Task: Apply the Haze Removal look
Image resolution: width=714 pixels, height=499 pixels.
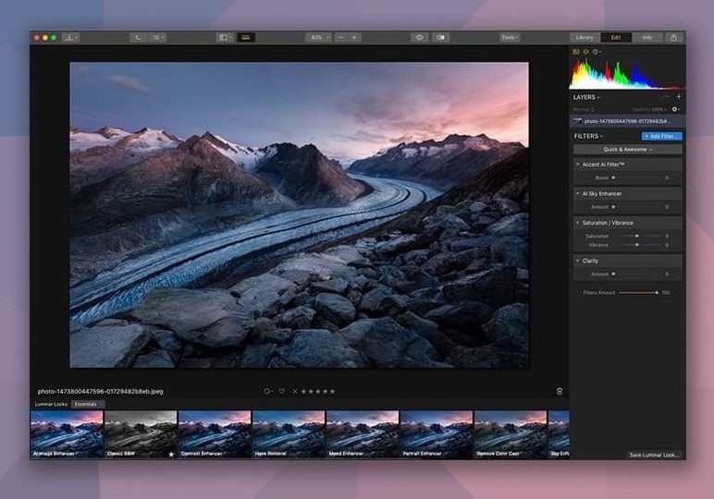Action: tap(289, 434)
